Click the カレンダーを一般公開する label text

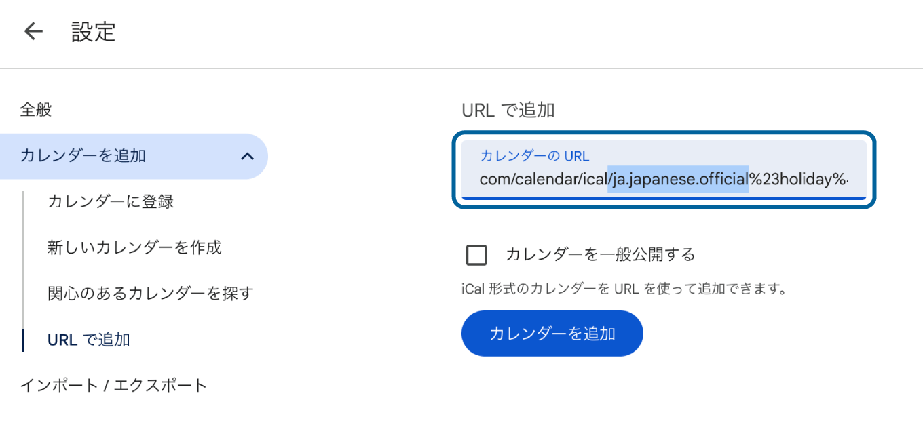click(x=601, y=255)
